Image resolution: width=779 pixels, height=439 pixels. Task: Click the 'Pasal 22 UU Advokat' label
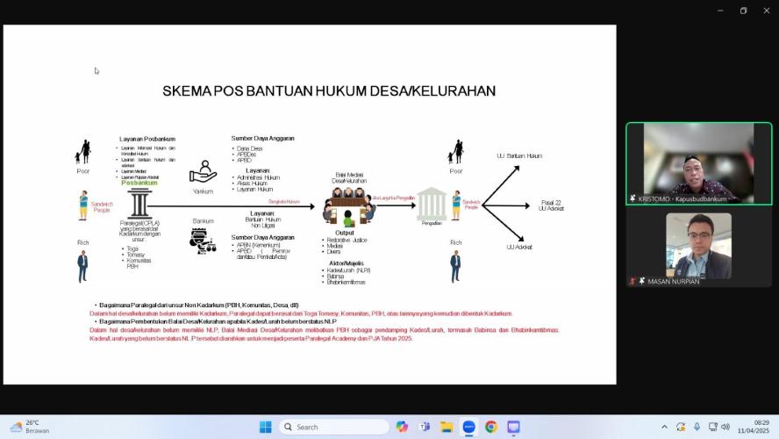tap(551, 205)
